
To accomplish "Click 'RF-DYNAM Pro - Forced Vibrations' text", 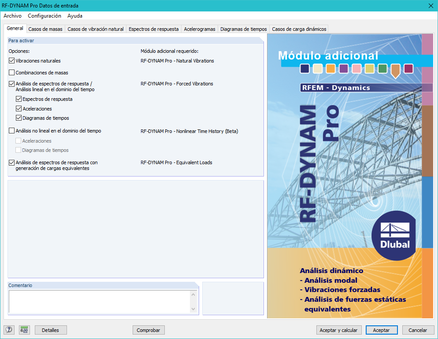I will (177, 84).
